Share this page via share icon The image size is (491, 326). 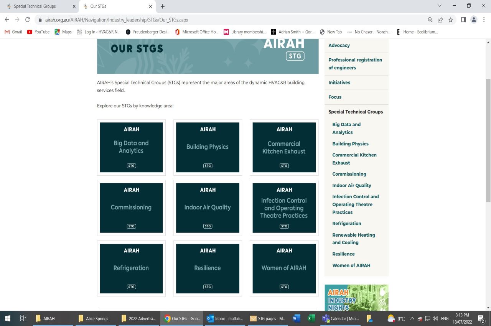click(440, 20)
